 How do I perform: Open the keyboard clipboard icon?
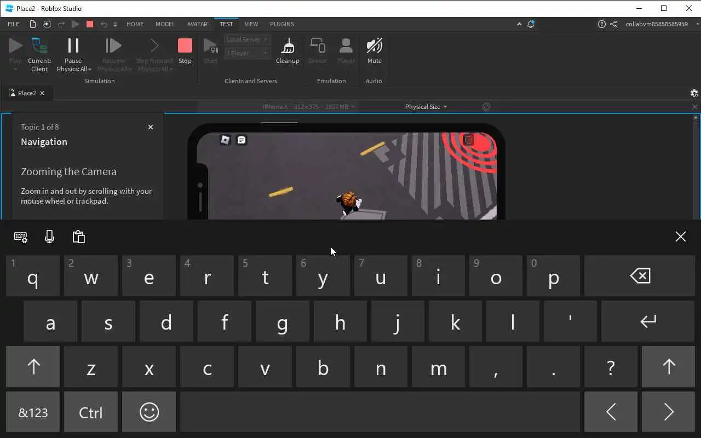pyautogui.click(x=79, y=237)
